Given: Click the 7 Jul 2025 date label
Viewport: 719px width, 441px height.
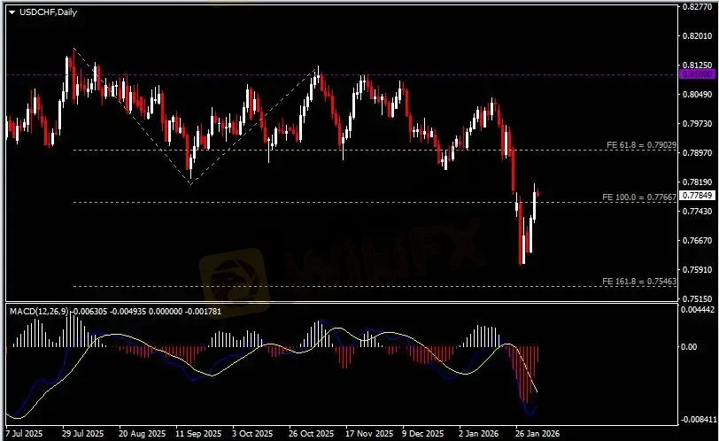Looking at the screenshot, I should (x=23, y=435).
